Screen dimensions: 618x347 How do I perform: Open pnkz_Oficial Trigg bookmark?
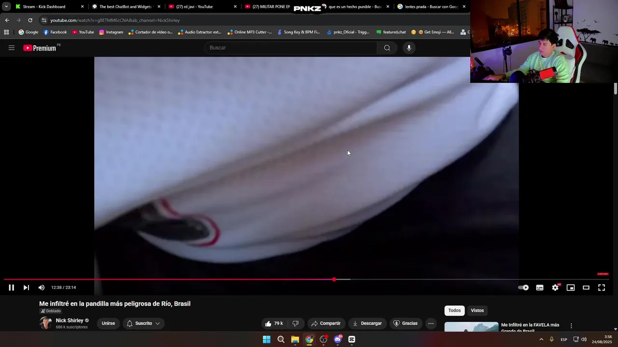click(x=348, y=32)
